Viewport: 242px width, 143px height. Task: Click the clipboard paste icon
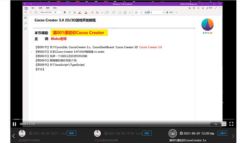[36, 12]
